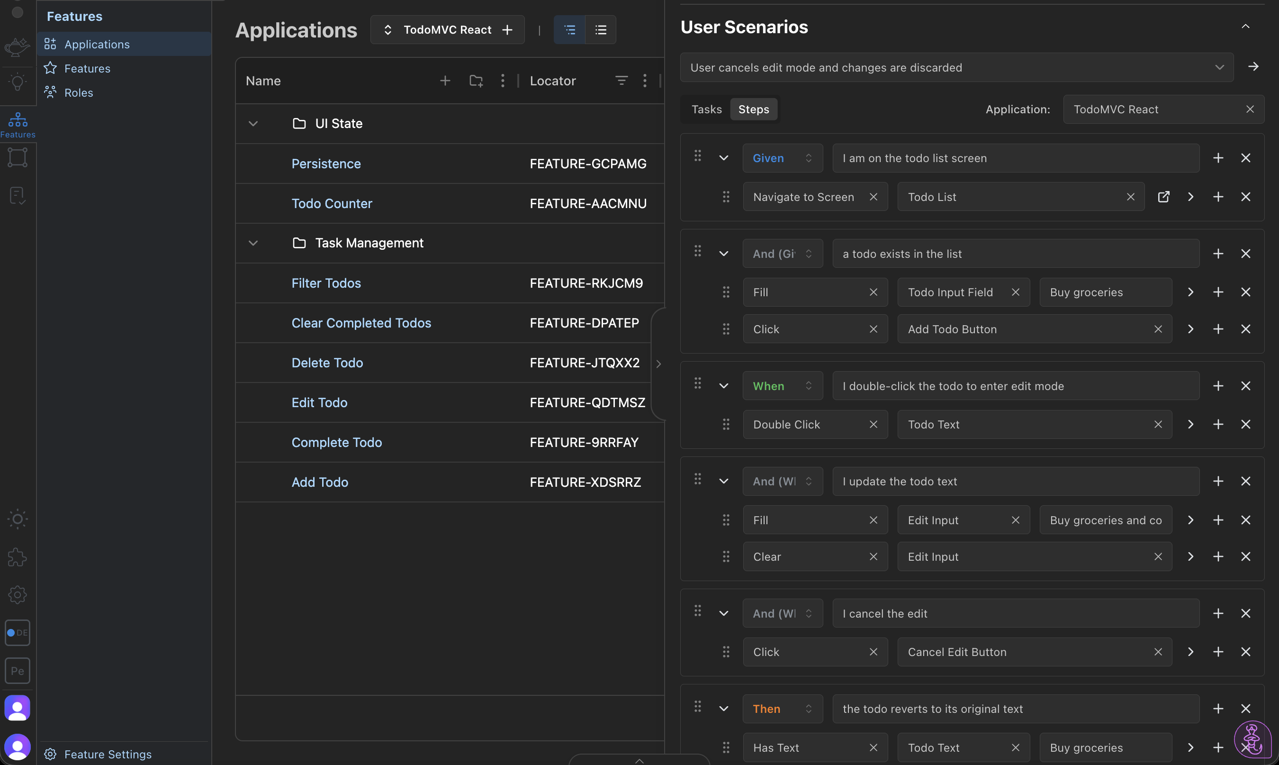Open Locator column more options menu

click(x=644, y=81)
